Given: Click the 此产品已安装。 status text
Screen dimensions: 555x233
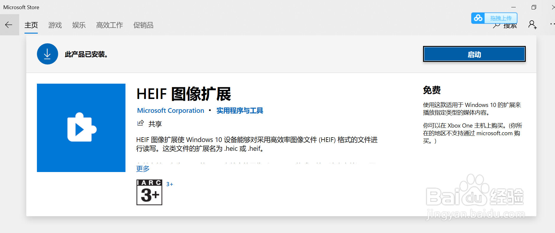Looking at the screenshot, I should [x=86, y=54].
